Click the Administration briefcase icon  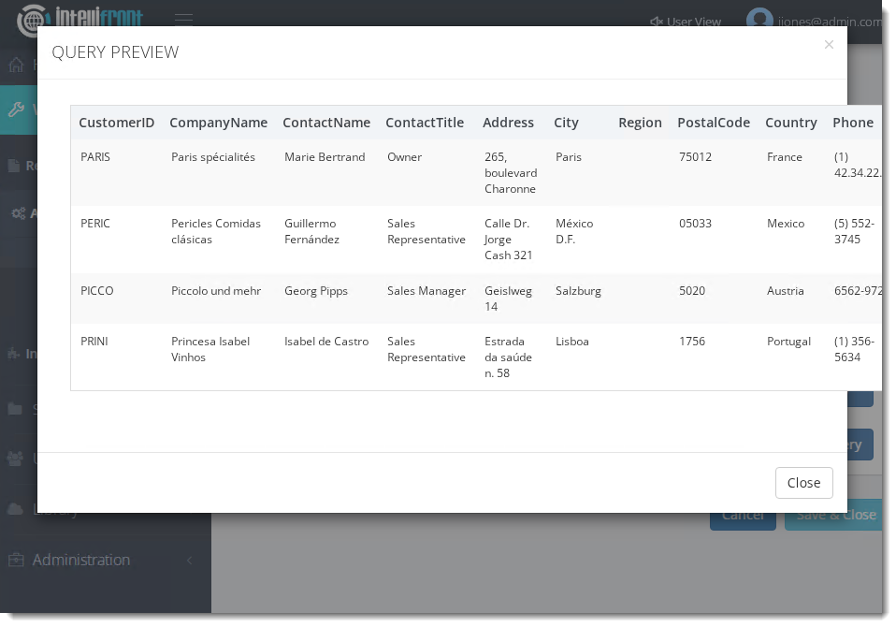[16, 560]
